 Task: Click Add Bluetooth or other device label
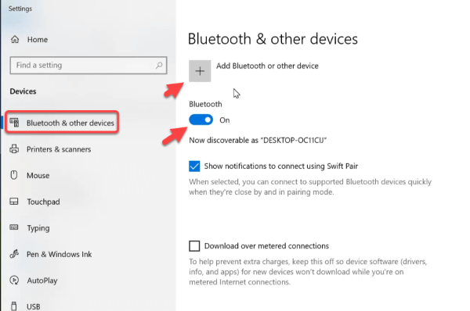tap(267, 66)
